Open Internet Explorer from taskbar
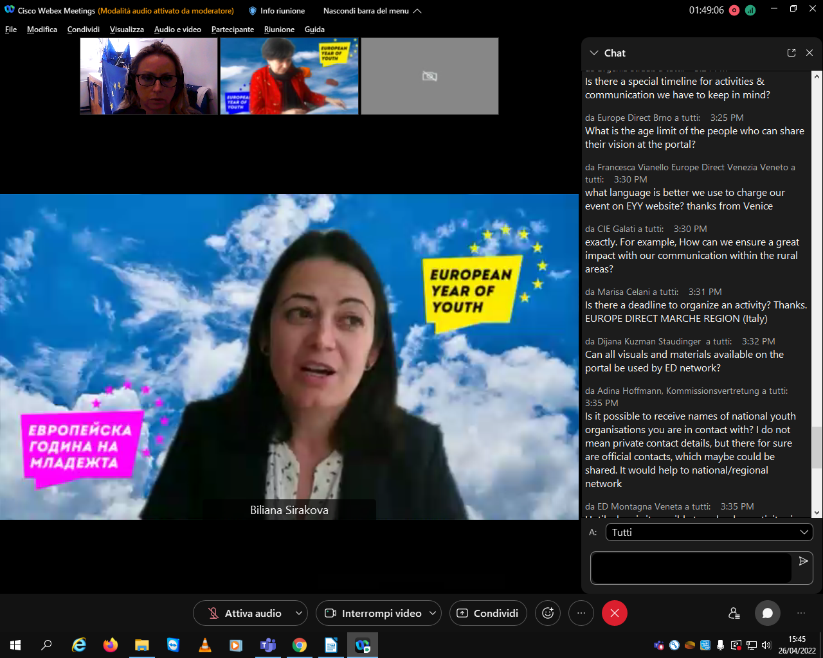This screenshot has width=823, height=658. point(79,645)
